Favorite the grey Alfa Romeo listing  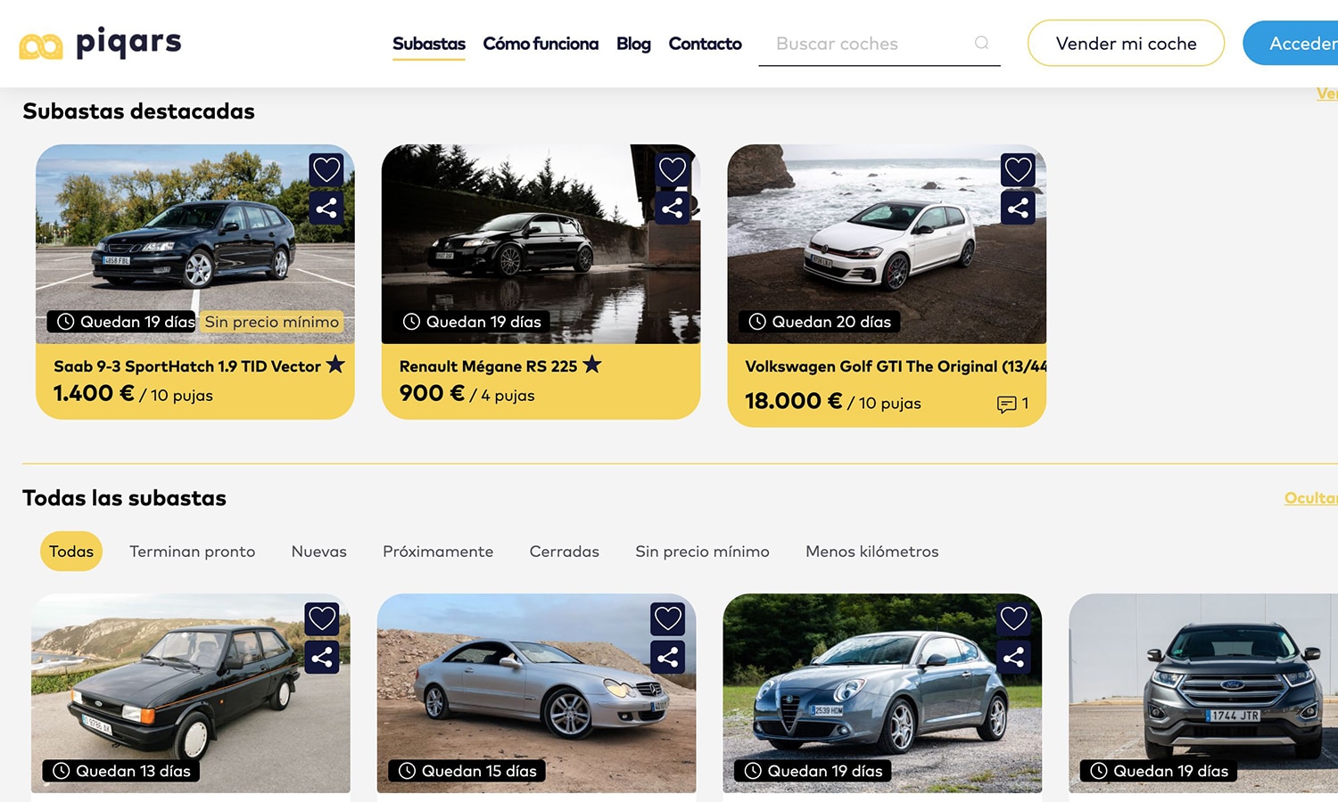[1013, 618]
